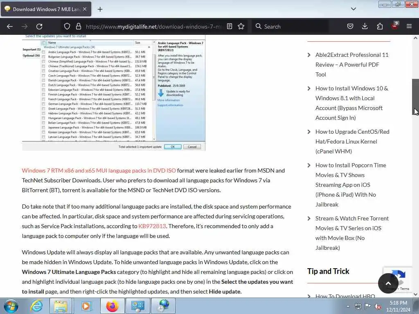The height and width of the screenshot is (314, 419).
Task: Open How to Install Popcorn Time link
Action: tap(351, 185)
